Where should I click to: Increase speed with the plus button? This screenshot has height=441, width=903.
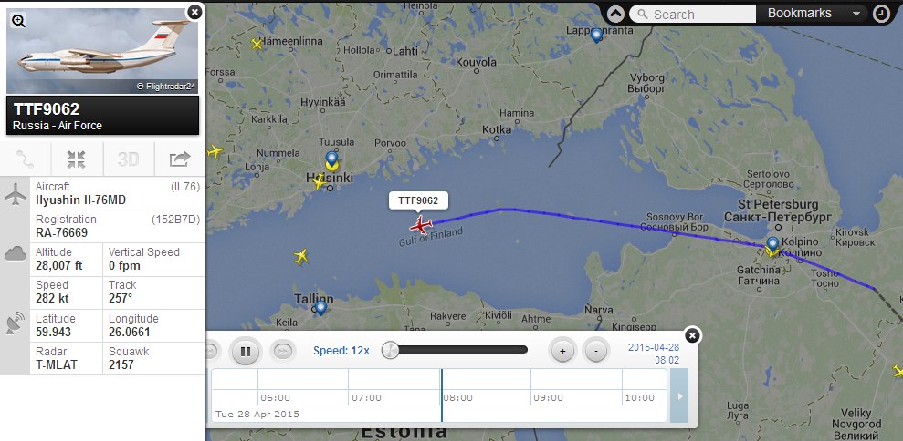pyautogui.click(x=562, y=350)
